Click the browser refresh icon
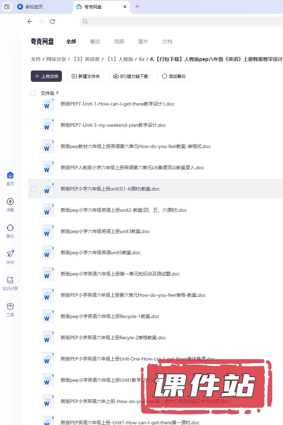The image size is (283, 425). [x=52, y=22]
